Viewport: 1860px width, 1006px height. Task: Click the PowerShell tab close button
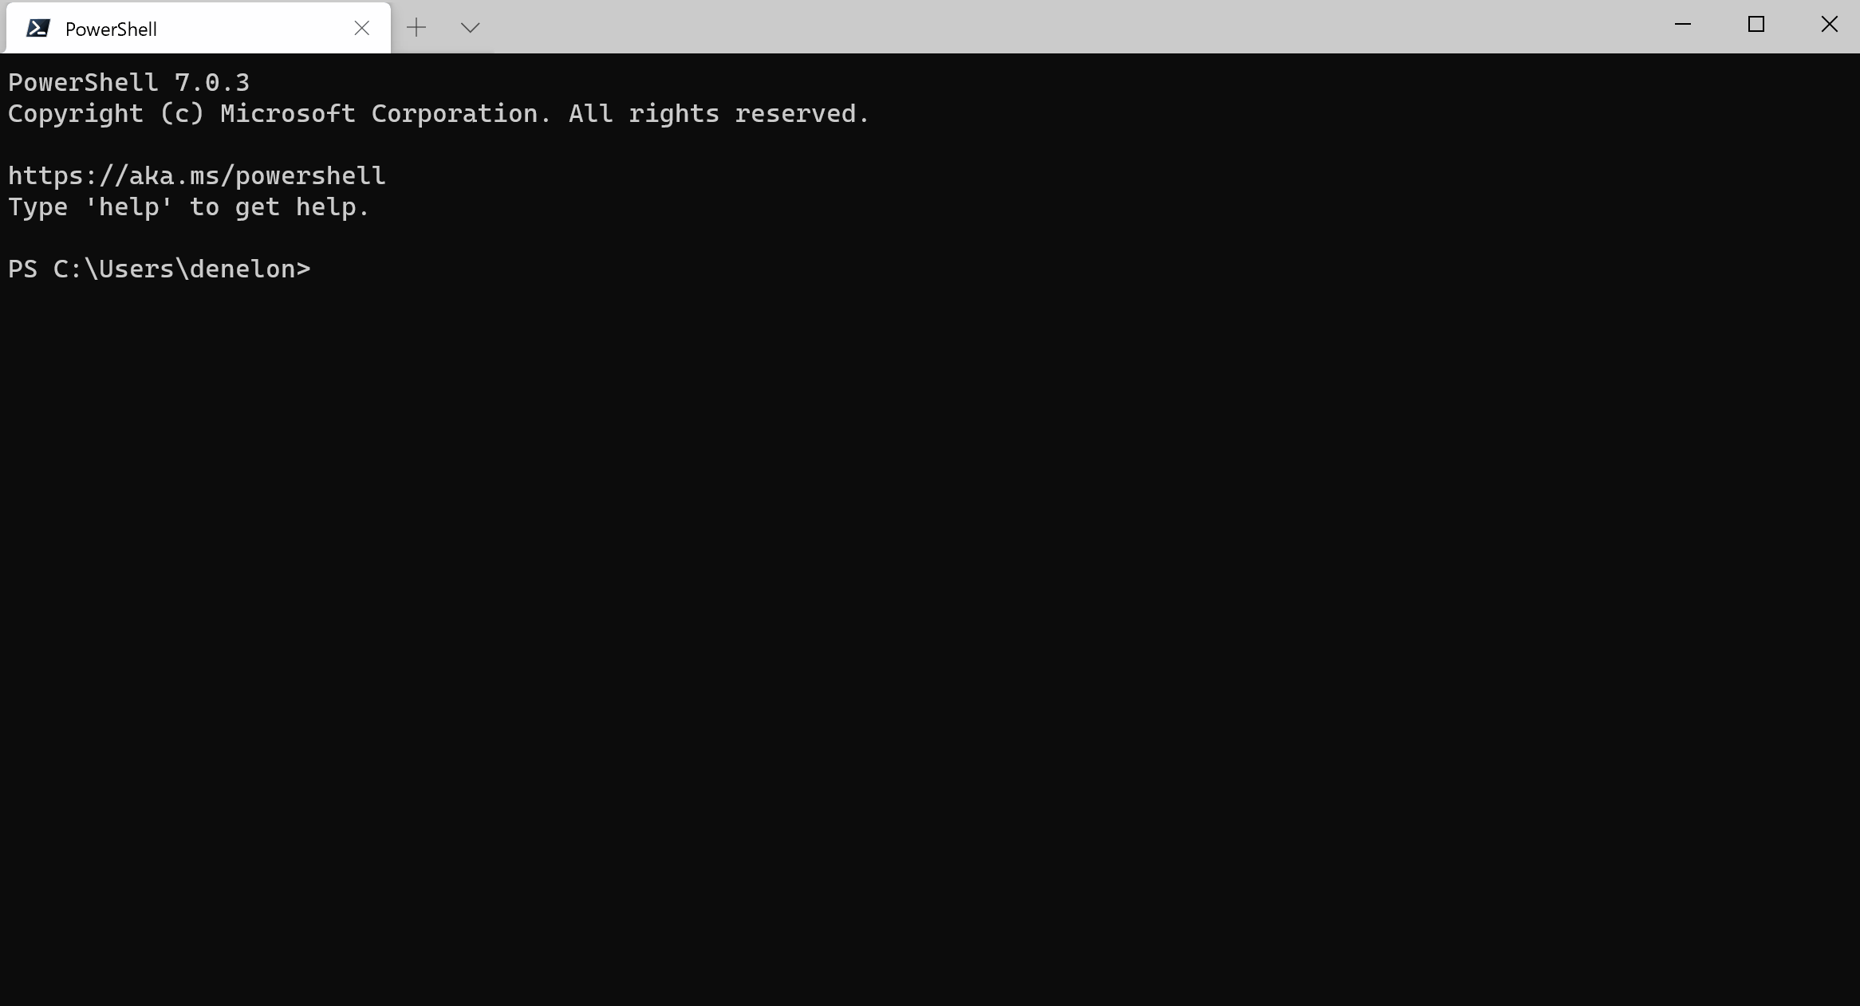pyautogui.click(x=362, y=27)
